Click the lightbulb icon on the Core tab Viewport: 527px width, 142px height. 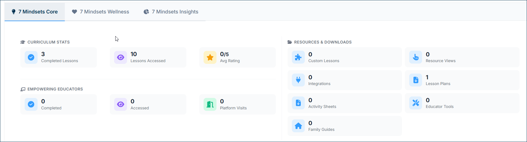pyautogui.click(x=13, y=12)
